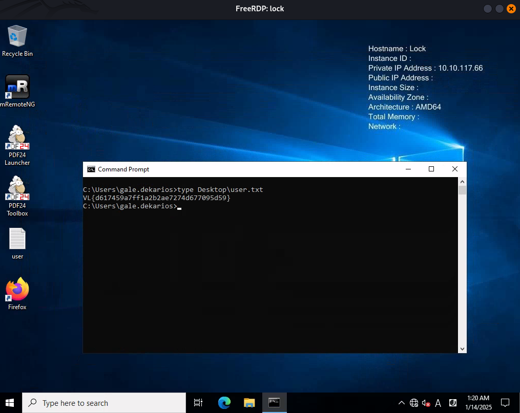
Task: Select the PDF24 Launcher desktop icon
Action: pos(17,145)
